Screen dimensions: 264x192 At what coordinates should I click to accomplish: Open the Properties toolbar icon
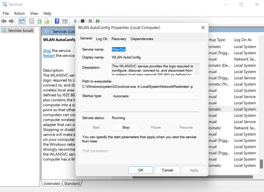pos(31,21)
